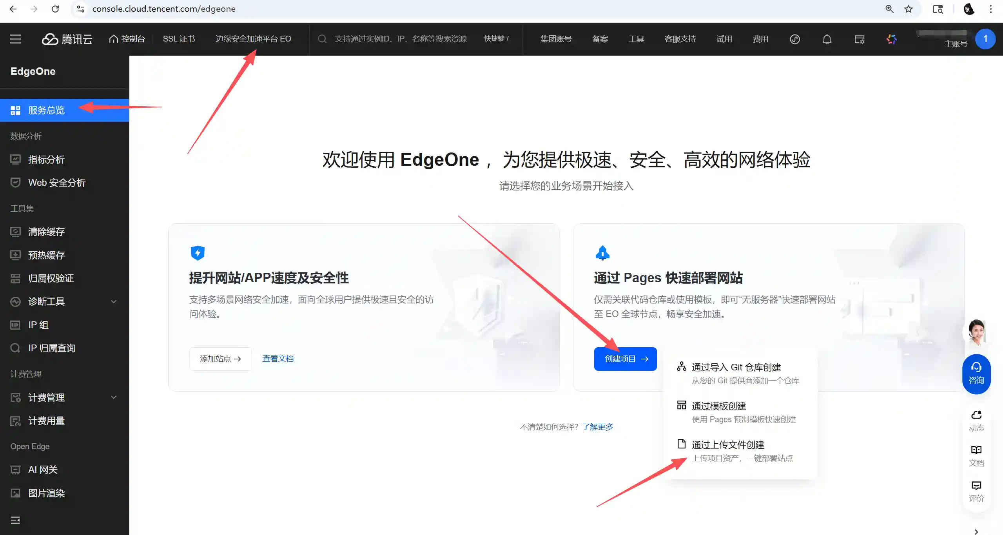
Task: Open SSL 证书 shortcut
Action: pyautogui.click(x=179, y=39)
